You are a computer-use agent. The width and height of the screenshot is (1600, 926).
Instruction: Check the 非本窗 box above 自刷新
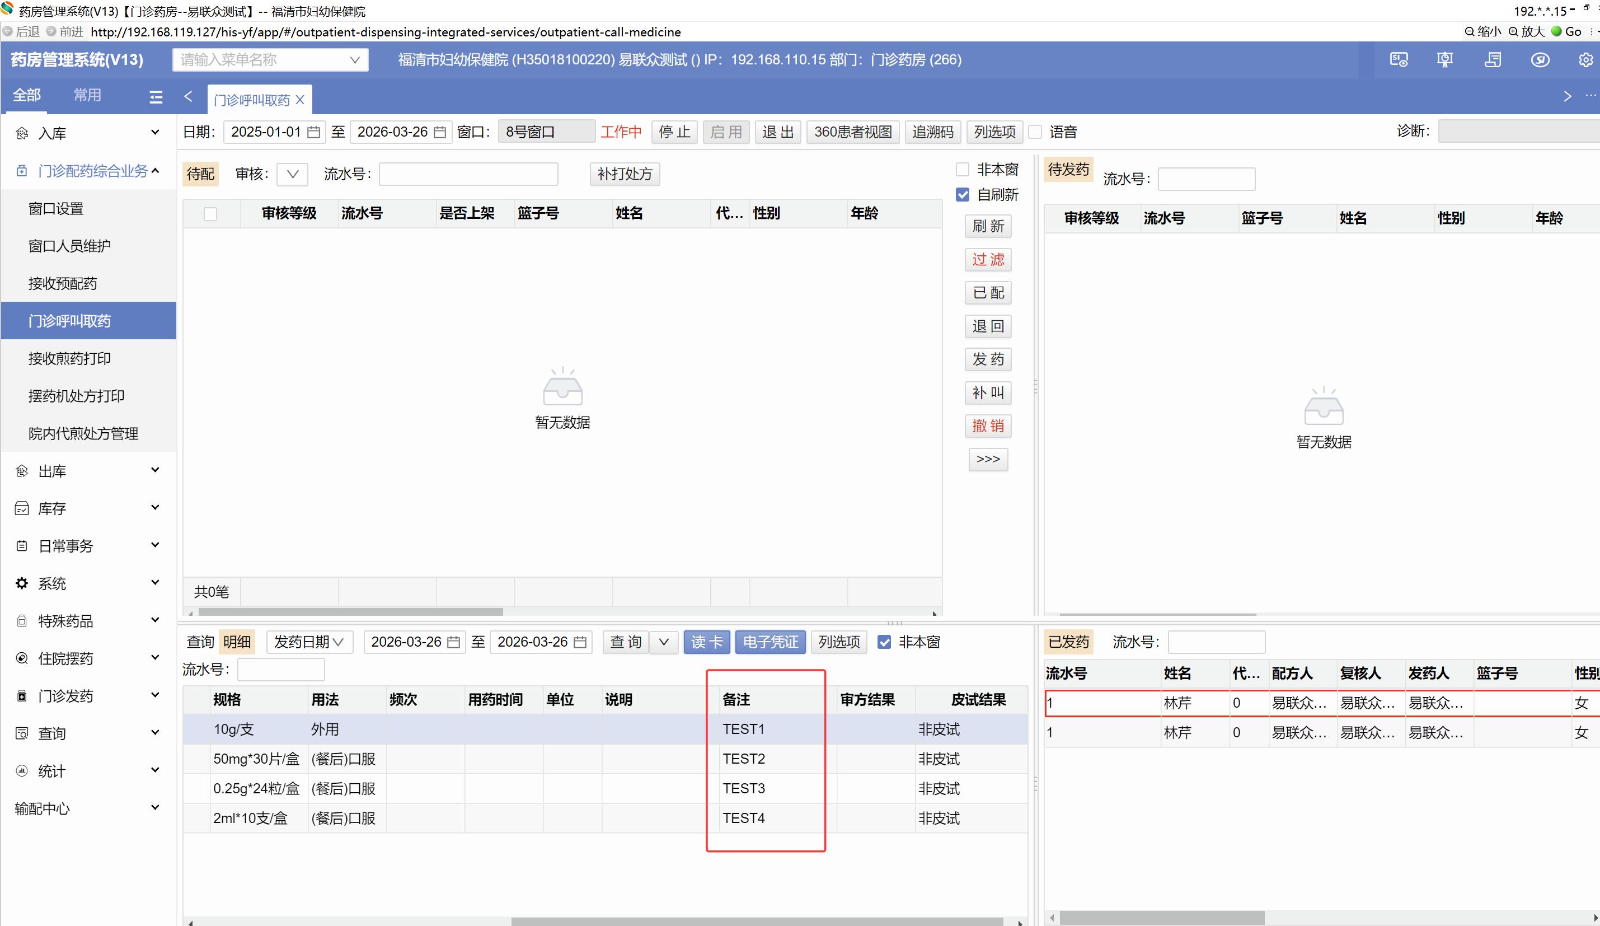pyautogui.click(x=963, y=170)
